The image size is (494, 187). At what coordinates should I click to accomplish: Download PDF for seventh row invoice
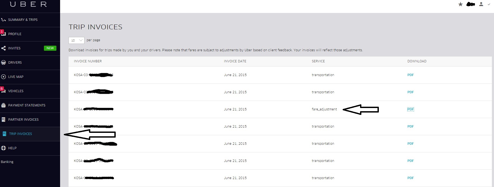tap(410, 178)
